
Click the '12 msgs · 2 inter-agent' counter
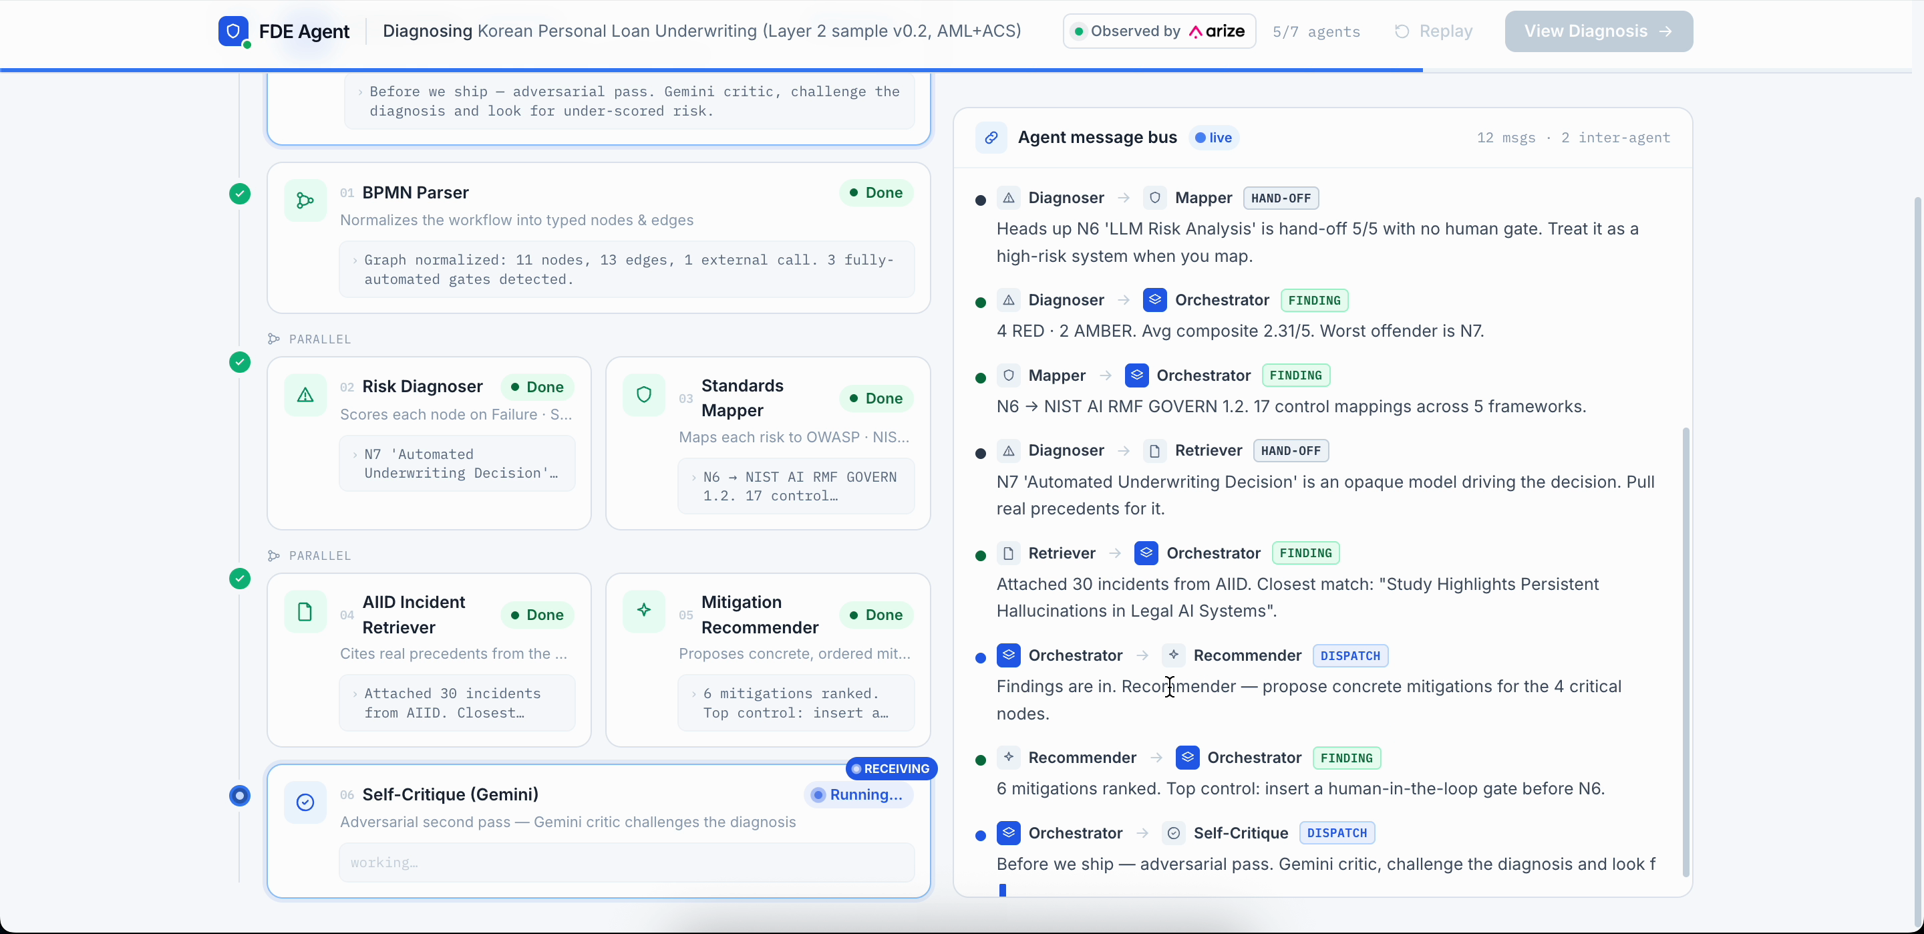1573,138
